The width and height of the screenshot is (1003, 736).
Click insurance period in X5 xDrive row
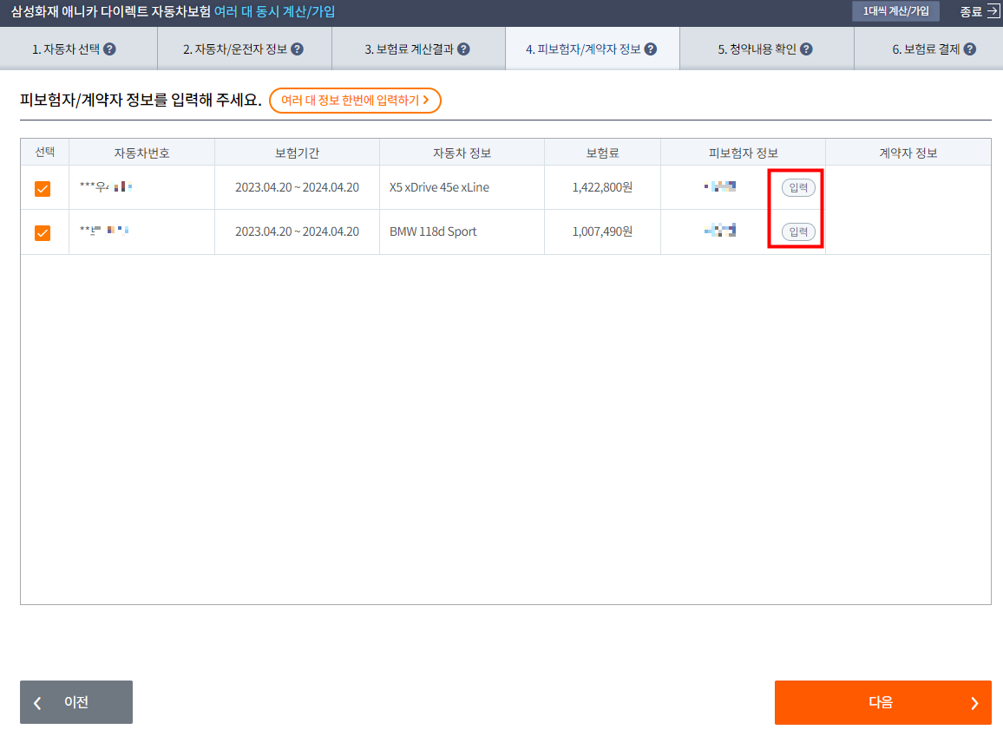click(x=297, y=187)
